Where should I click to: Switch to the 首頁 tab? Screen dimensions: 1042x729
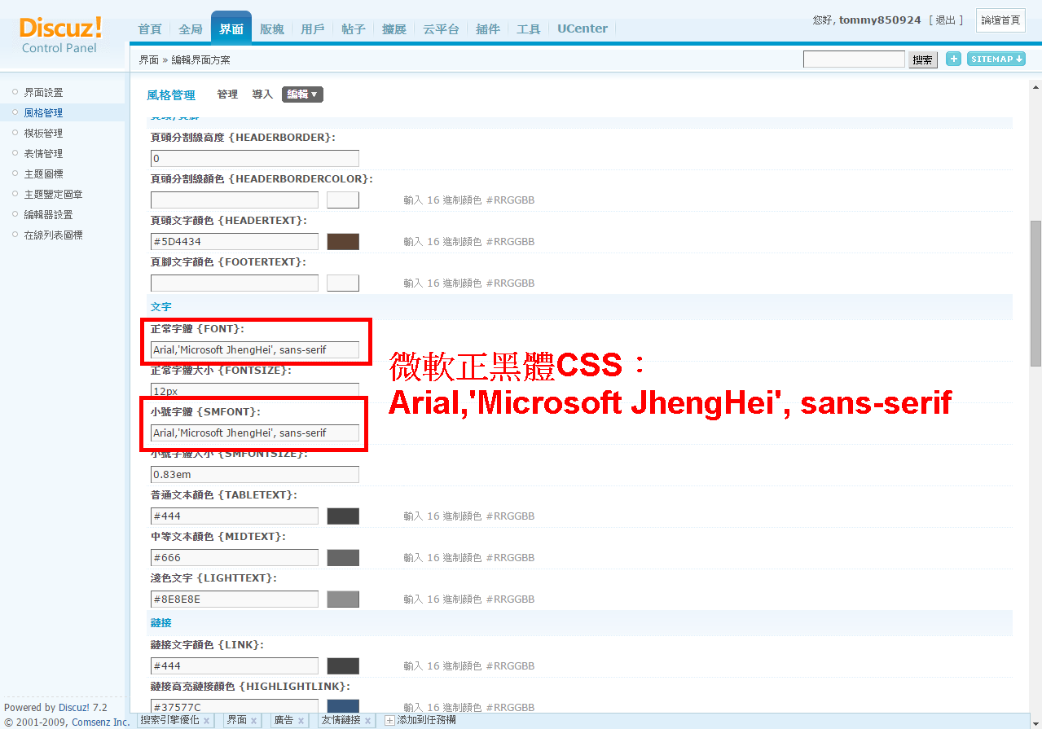coord(150,29)
